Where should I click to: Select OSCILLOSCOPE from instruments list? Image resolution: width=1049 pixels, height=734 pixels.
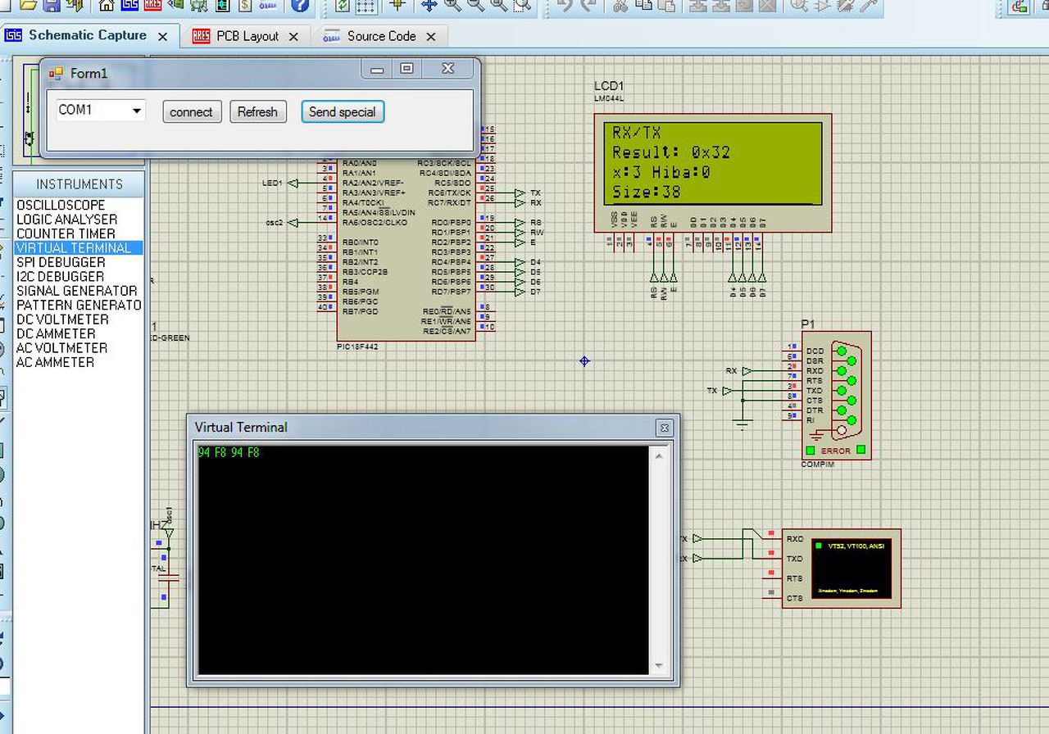coord(61,205)
